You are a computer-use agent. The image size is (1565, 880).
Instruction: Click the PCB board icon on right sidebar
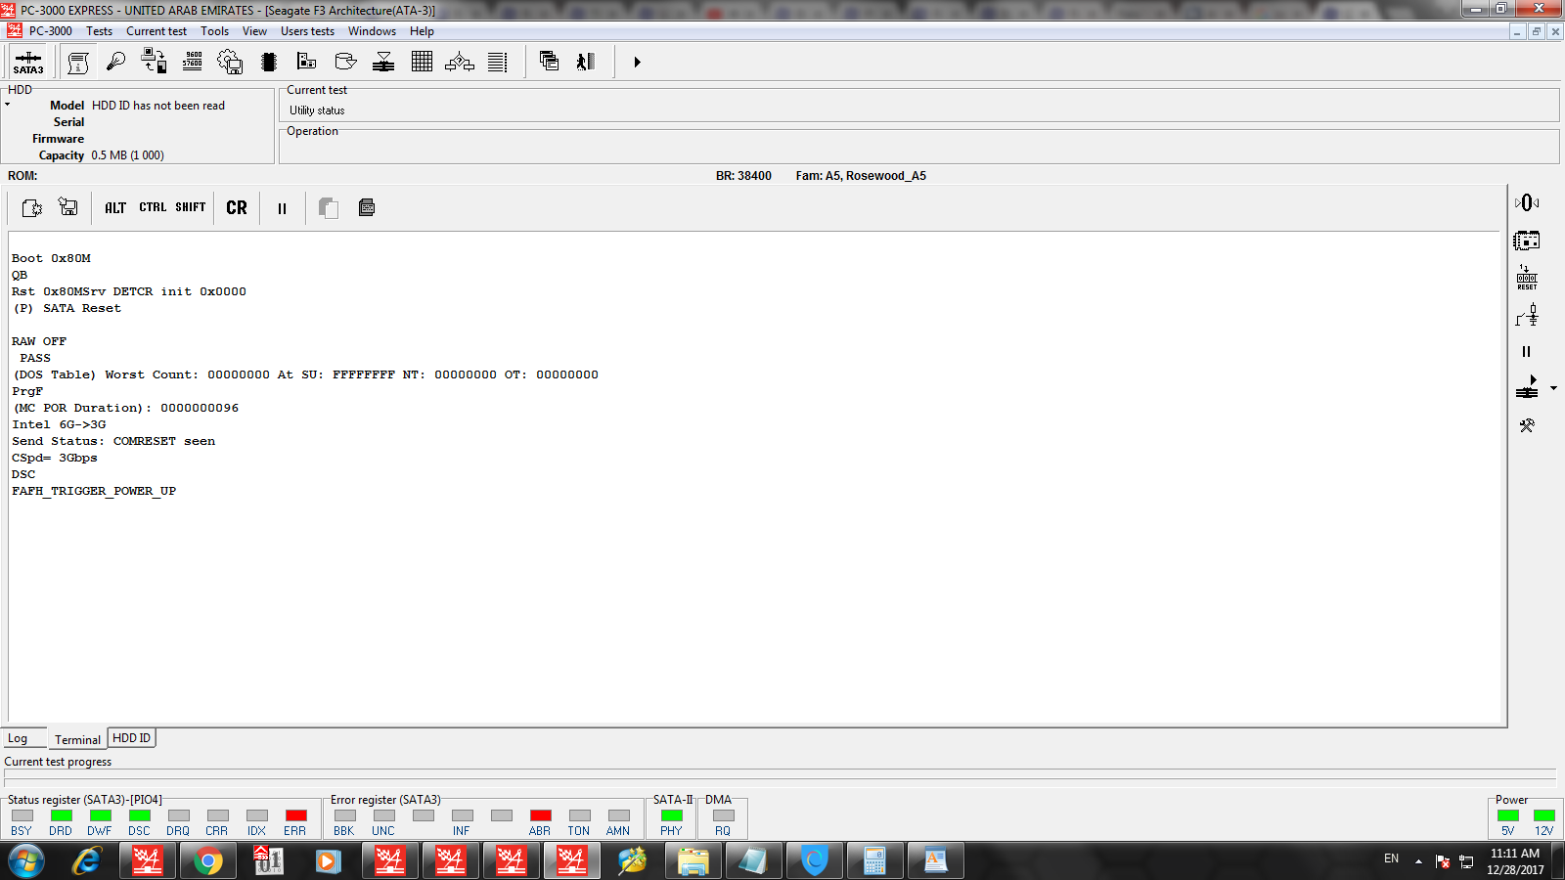(x=1527, y=241)
